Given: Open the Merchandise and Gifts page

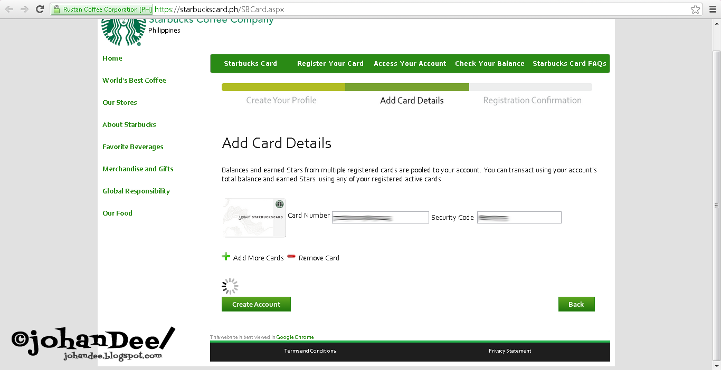Looking at the screenshot, I should tap(138, 169).
